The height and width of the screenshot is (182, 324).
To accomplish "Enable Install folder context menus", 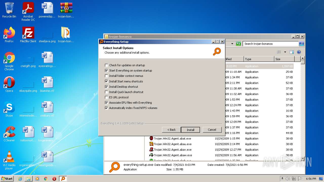I will [107, 76].
